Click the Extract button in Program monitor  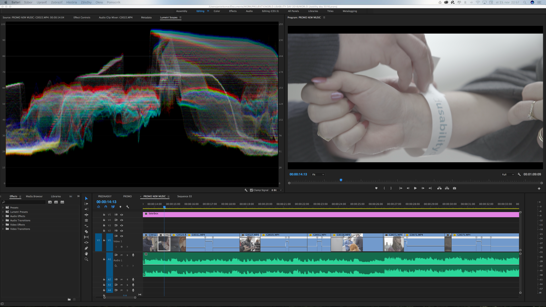coord(447,188)
